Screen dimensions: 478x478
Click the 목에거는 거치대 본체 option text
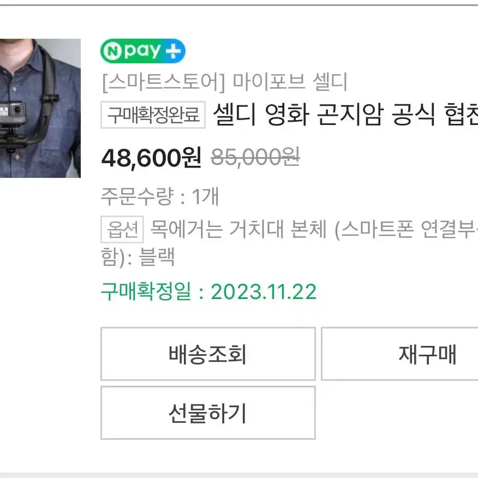click(x=238, y=229)
